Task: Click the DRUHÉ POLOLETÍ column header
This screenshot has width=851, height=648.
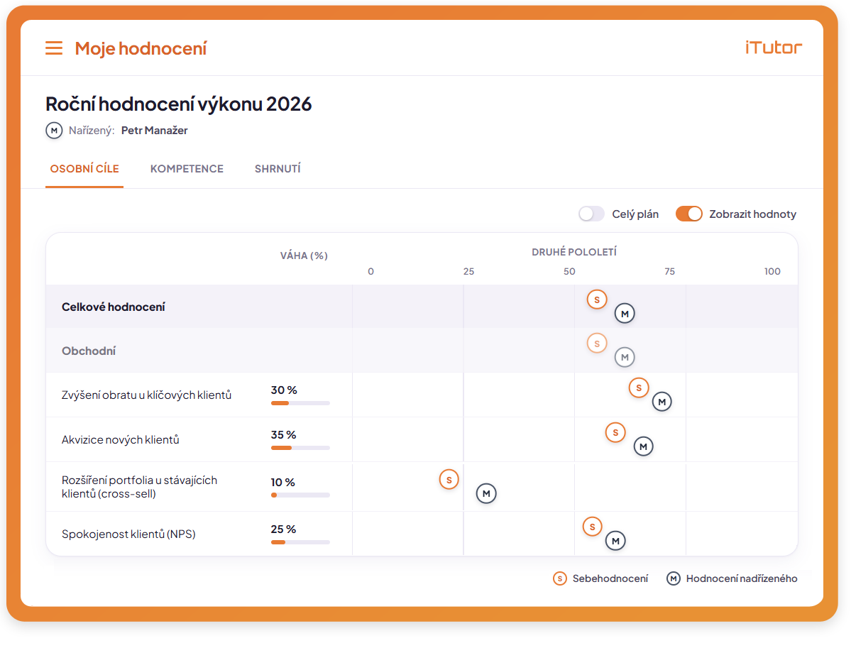Action: 574,253
